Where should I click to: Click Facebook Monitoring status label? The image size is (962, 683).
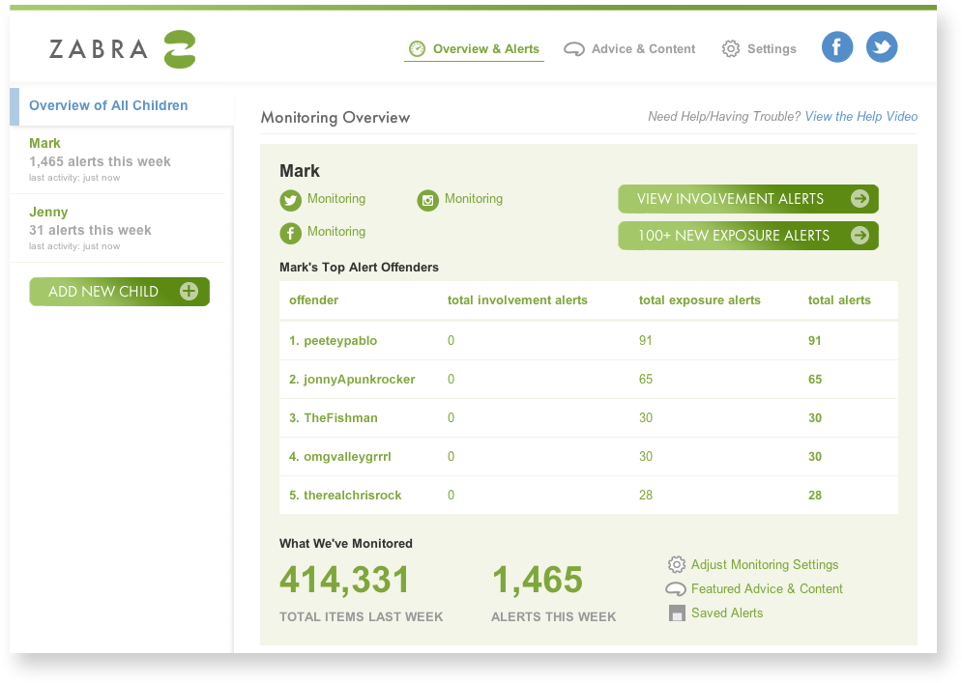[x=336, y=232]
